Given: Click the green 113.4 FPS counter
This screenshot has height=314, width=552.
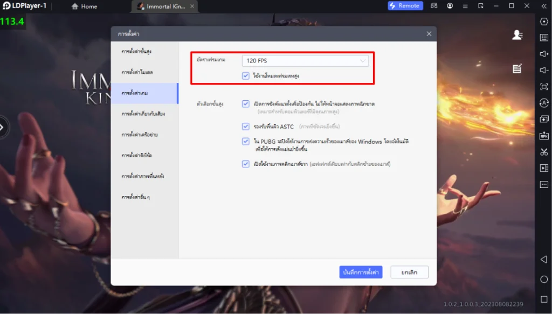Looking at the screenshot, I should click(x=12, y=22).
